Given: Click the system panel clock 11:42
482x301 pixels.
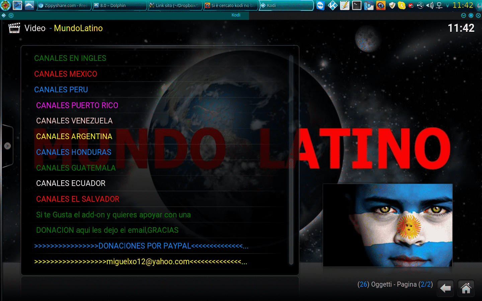Looking at the screenshot, I should (463, 5).
